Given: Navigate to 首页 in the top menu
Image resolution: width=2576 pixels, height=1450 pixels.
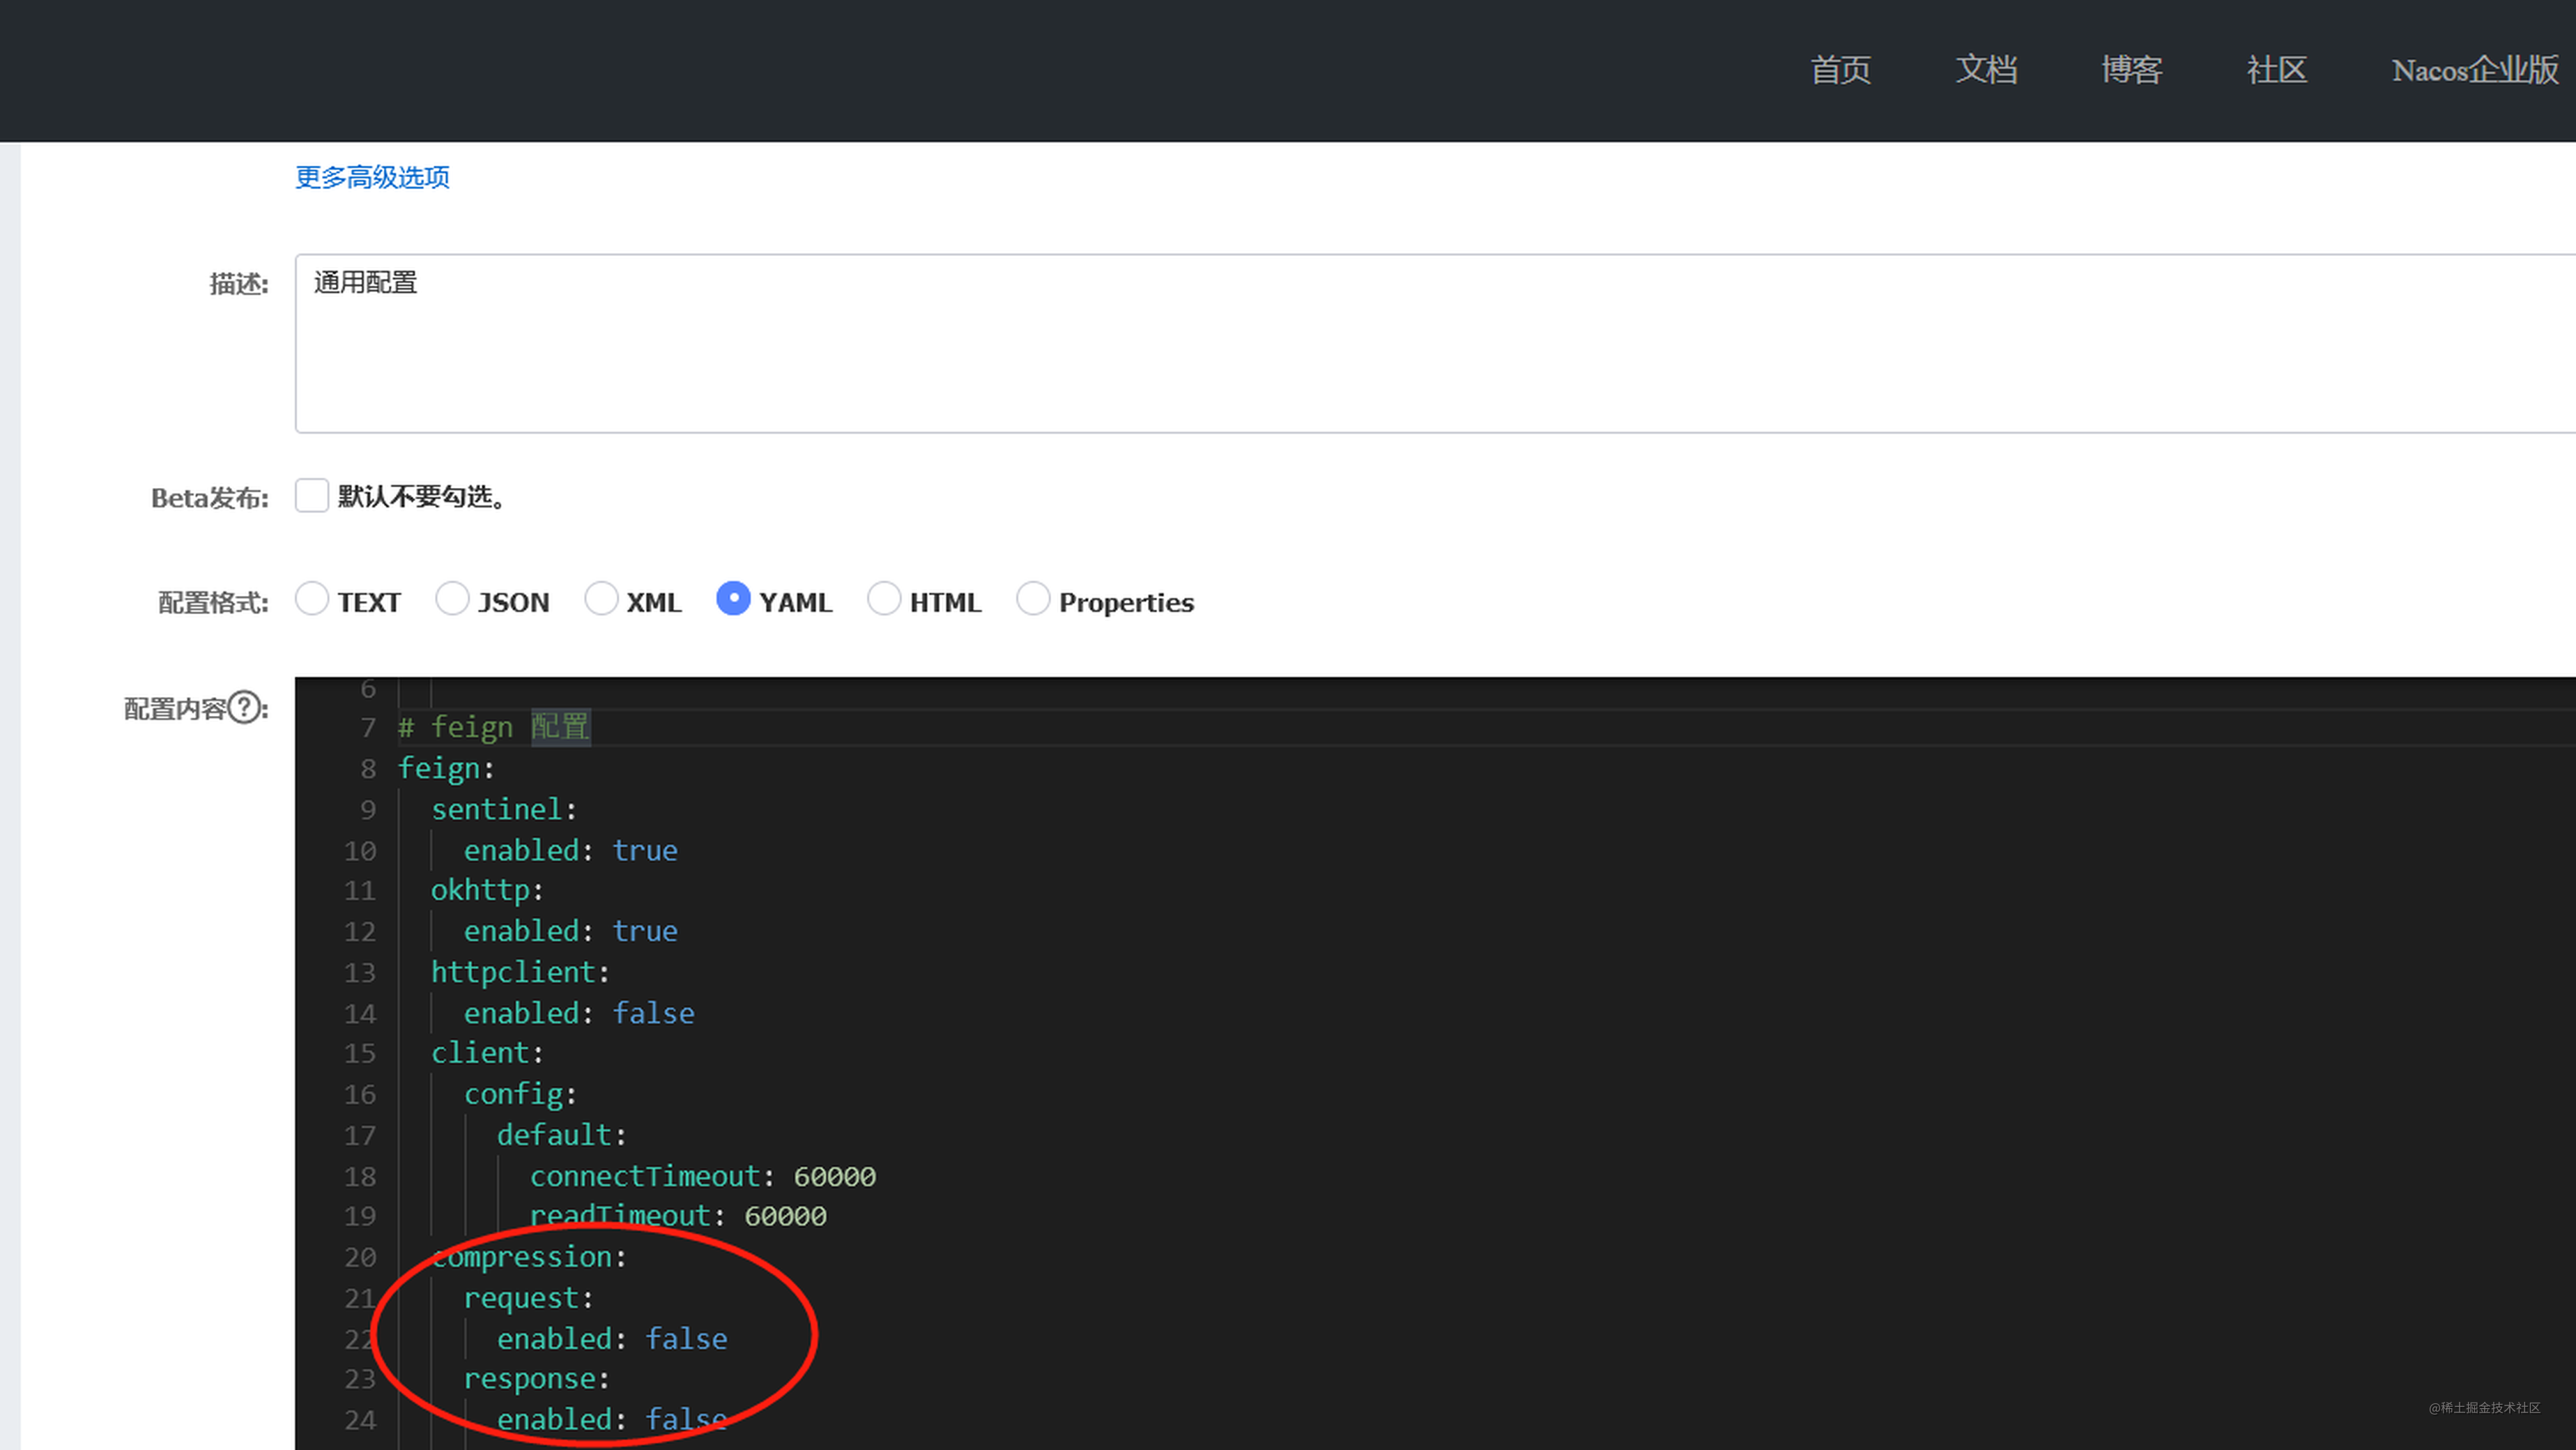Looking at the screenshot, I should pos(1840,70).
